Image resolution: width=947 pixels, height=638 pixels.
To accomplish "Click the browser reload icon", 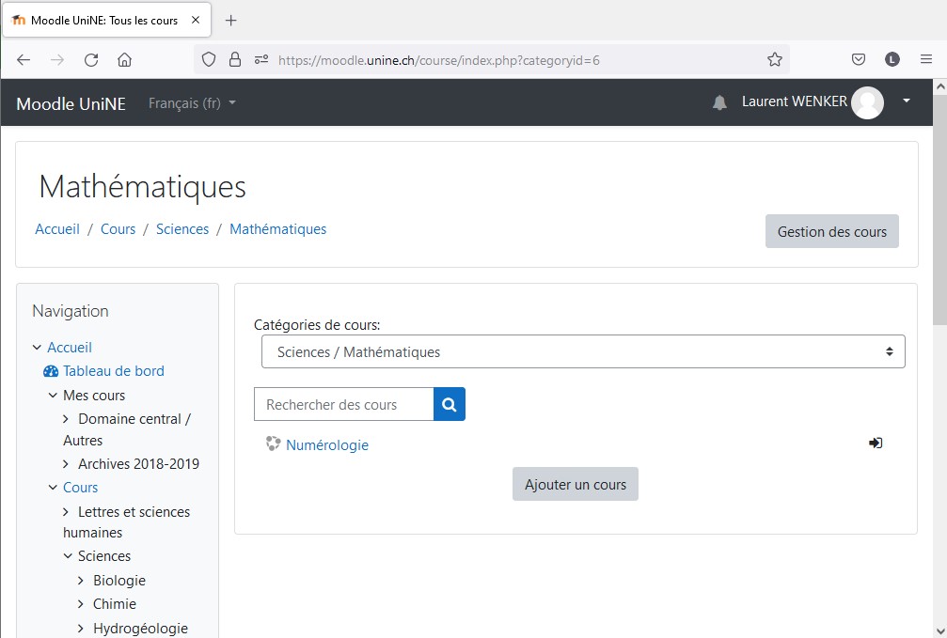I will pos(90,58).
